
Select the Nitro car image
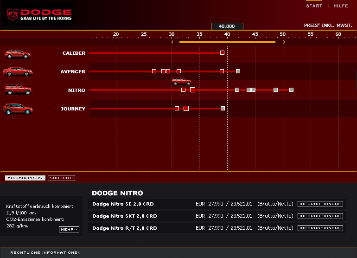point(18,89)
